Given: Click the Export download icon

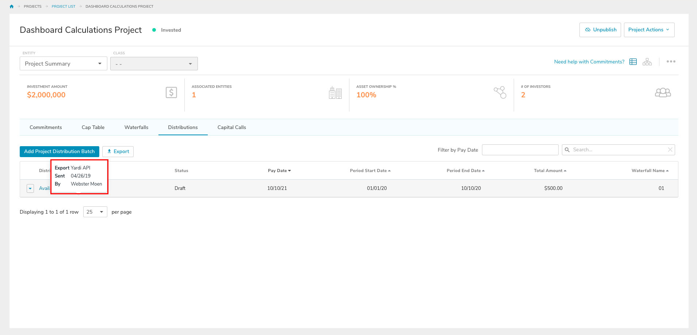Looking at the screenshot, I should click(x=109, y=151).
